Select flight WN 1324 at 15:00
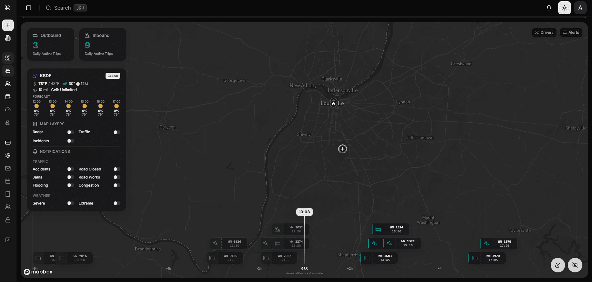The width and height of the screenshot is (592, 282). [391, 229]
